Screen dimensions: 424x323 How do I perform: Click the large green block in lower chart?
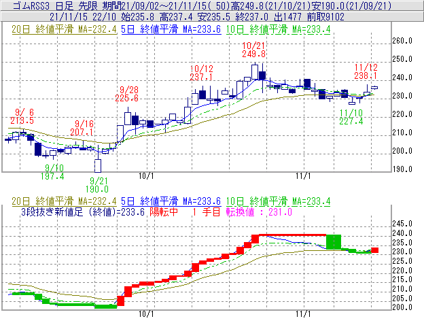334,242
